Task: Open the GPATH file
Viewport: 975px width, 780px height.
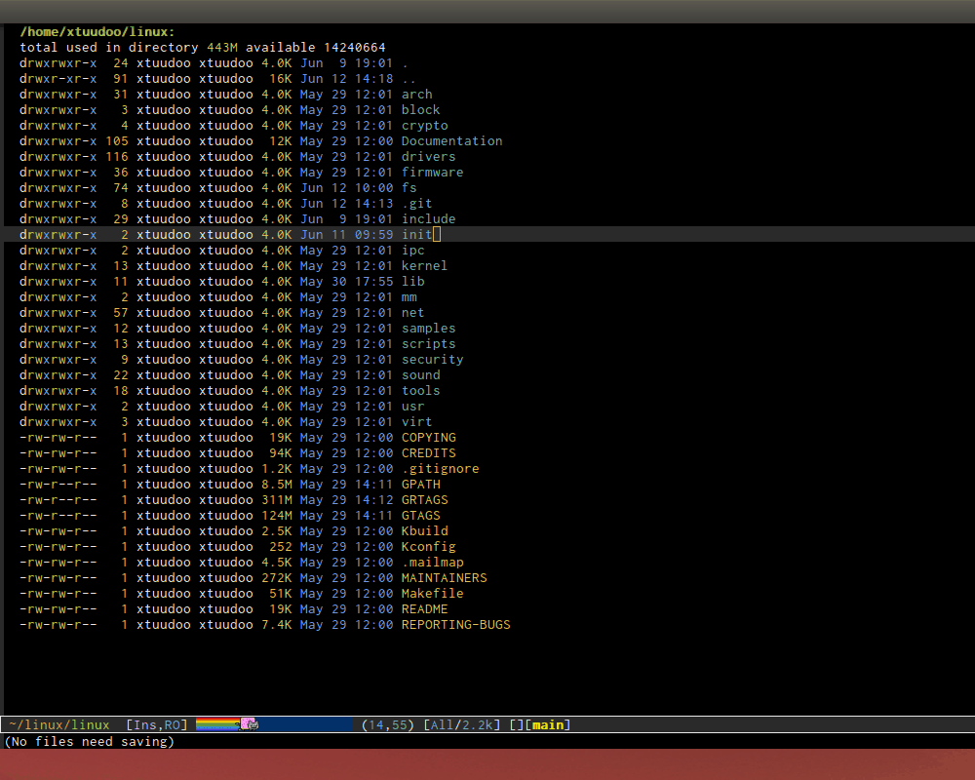Action: [x=420, y=484]
